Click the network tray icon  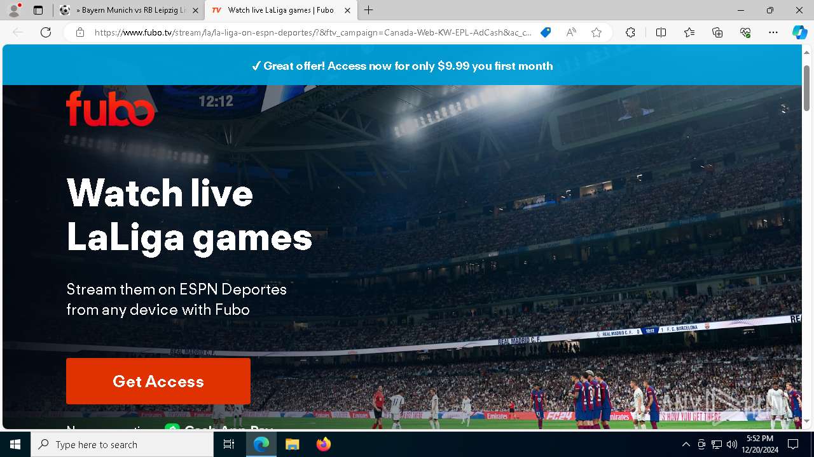(717, 444)
